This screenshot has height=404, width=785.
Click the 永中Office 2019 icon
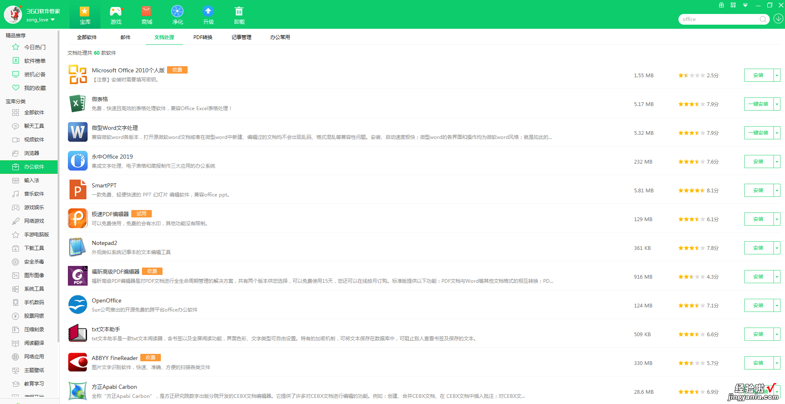pyautogui.click(x=78, y=161)
